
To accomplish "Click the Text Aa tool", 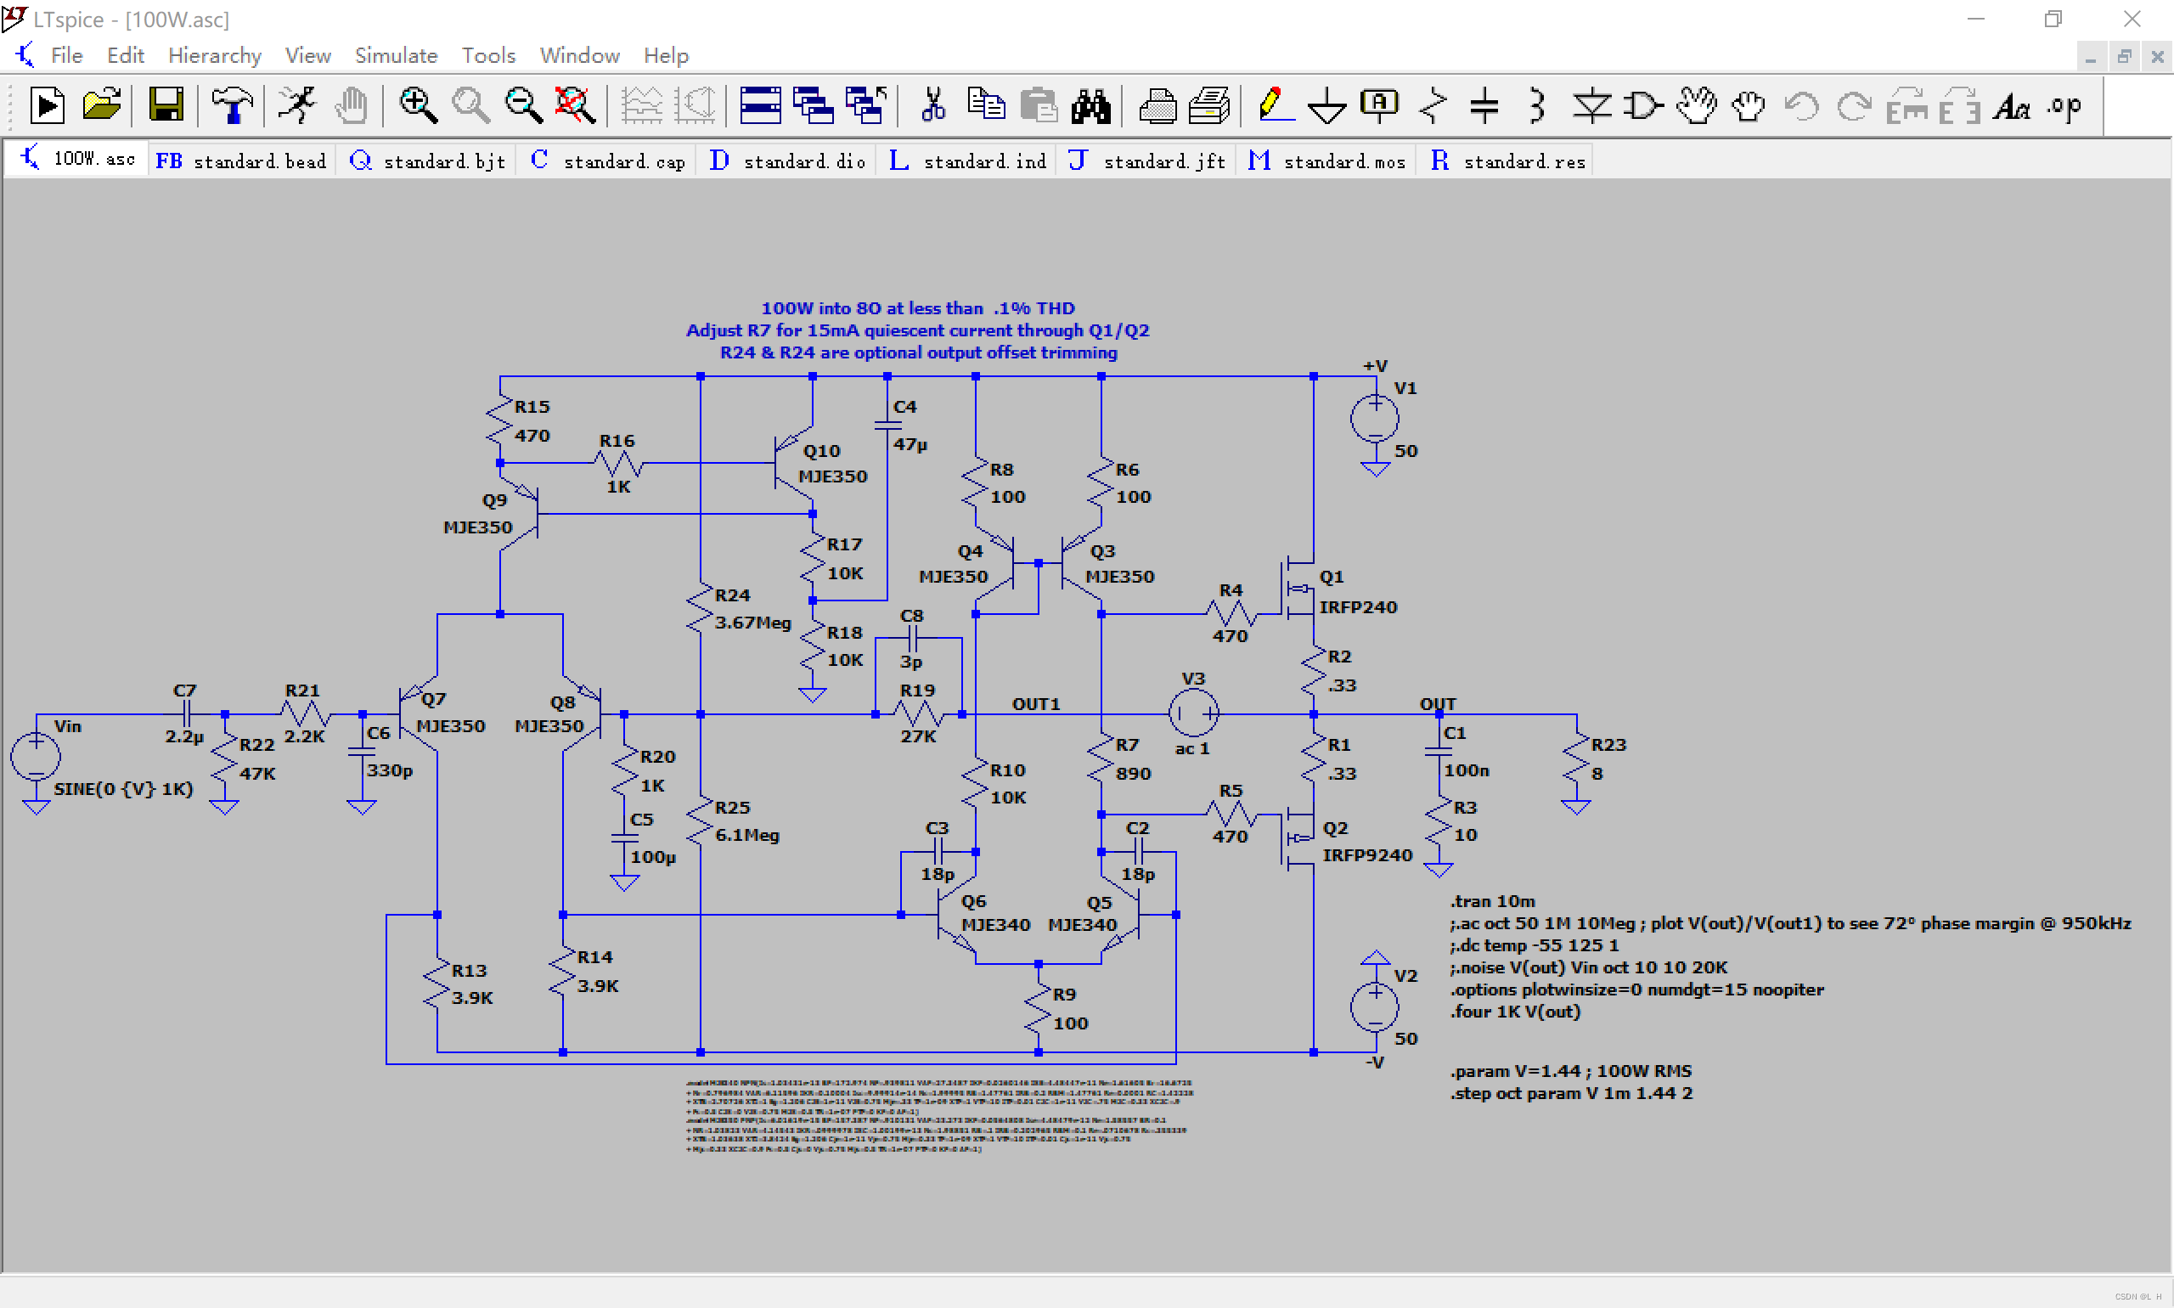I will click(2012, 106).
